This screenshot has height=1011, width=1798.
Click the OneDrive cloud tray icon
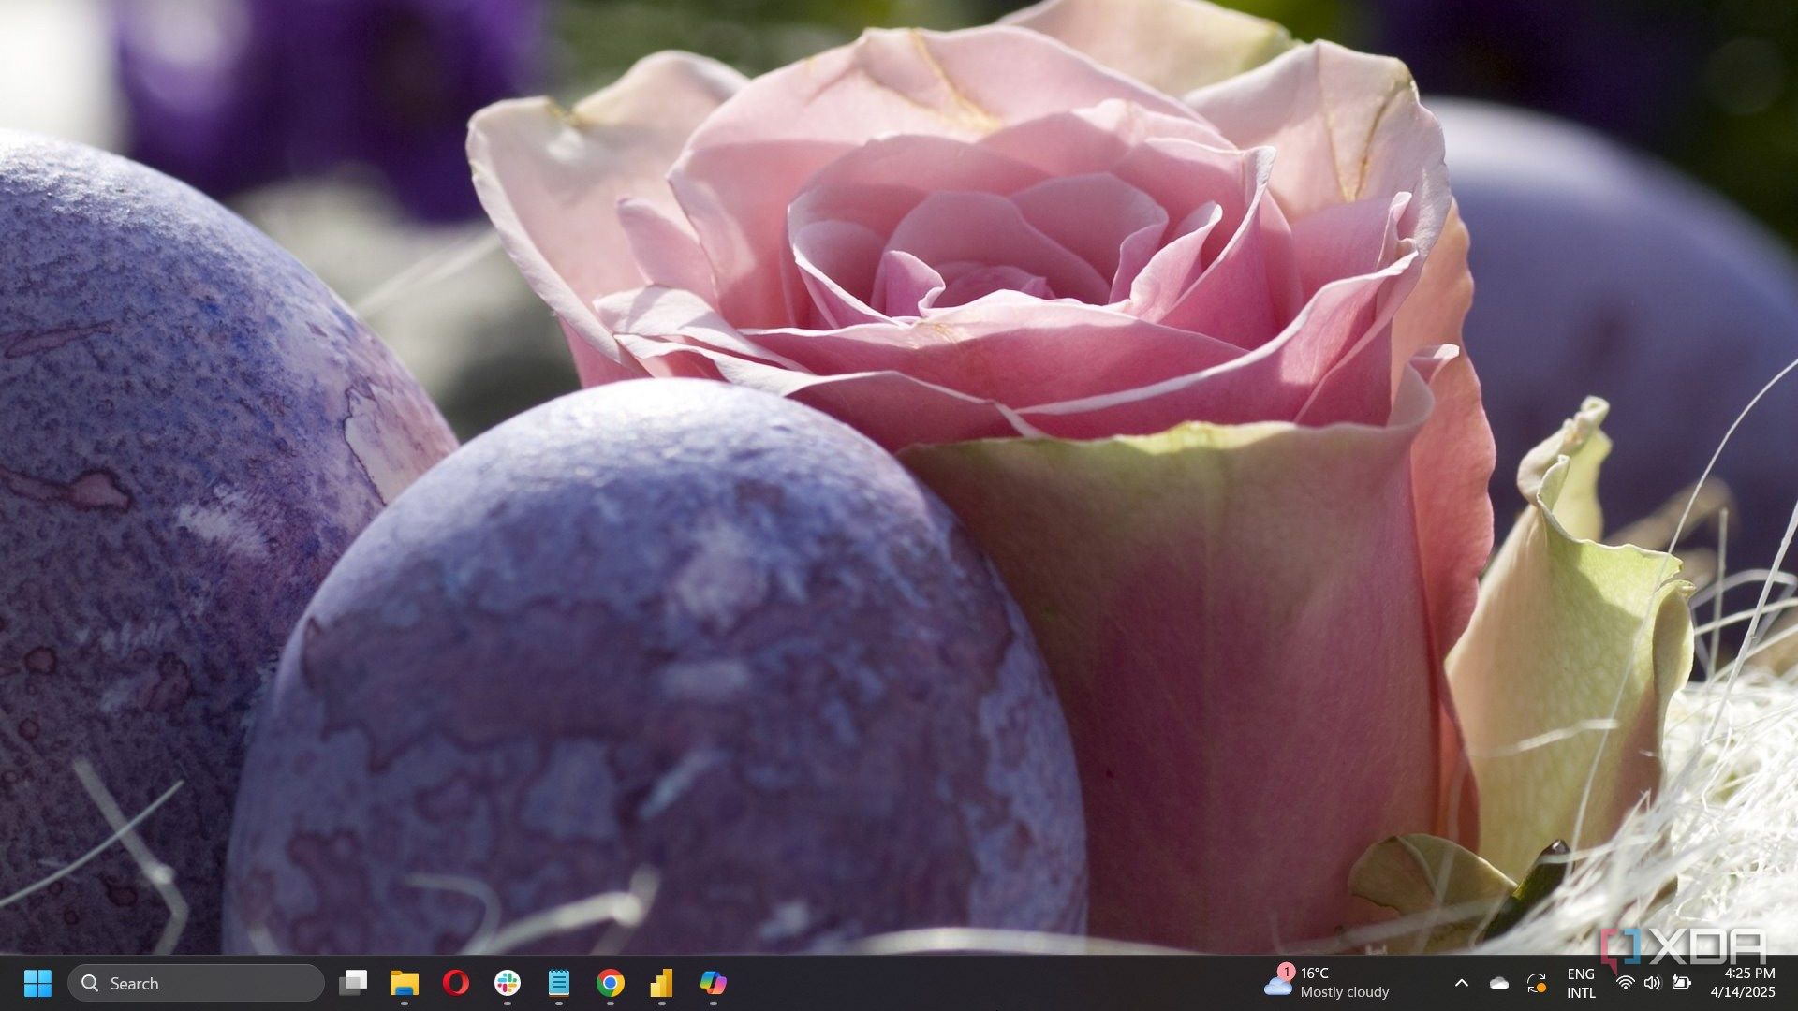1499,983
